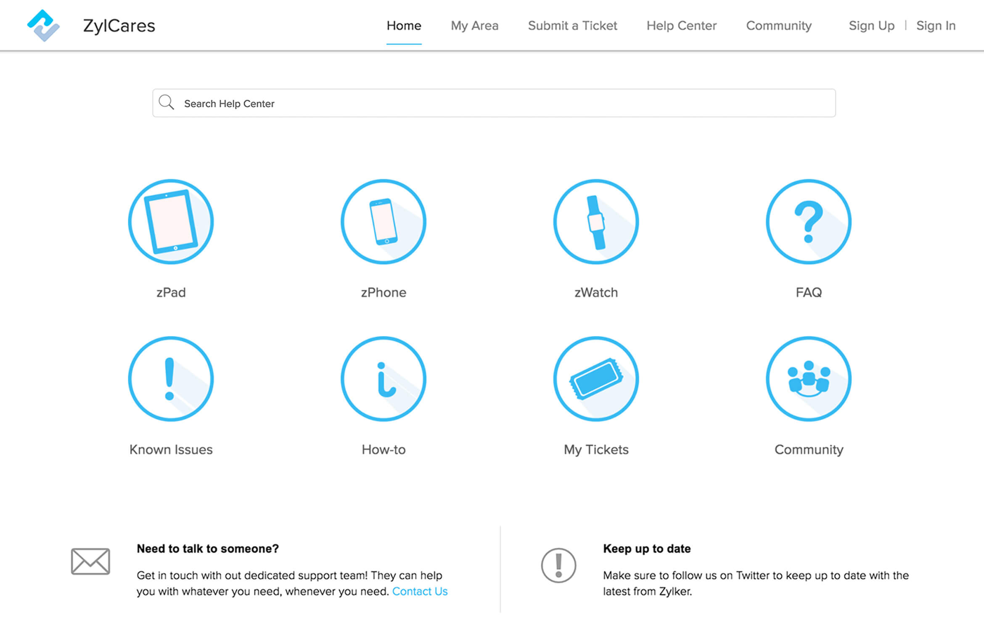Open Submit a Ticket page

tap(572, 26)
